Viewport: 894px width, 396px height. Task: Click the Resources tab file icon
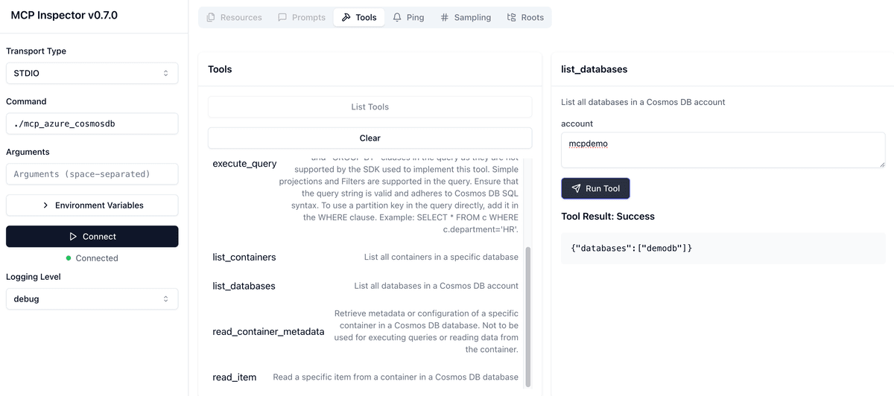point(211,17)
